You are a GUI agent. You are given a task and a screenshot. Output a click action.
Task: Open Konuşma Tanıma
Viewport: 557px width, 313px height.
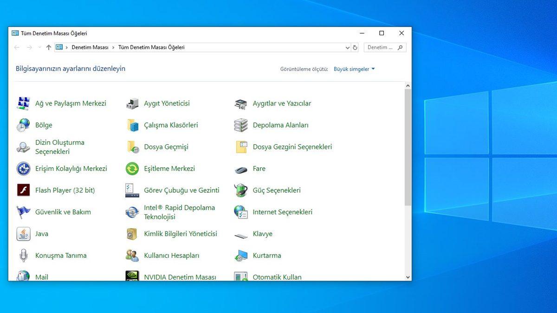(61, 256)
